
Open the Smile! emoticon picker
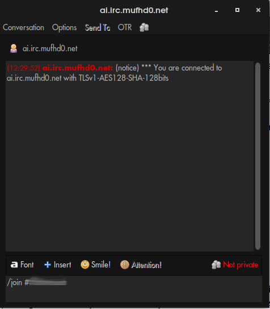click(96, 265)
